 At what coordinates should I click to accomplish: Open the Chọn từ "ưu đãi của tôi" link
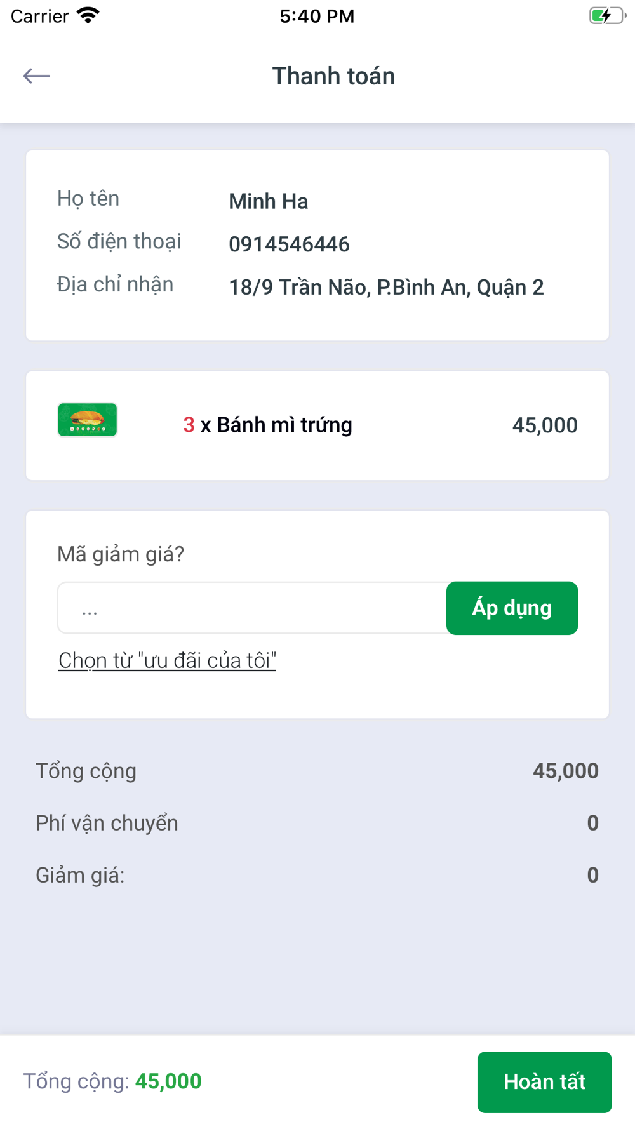coord(167,660)
